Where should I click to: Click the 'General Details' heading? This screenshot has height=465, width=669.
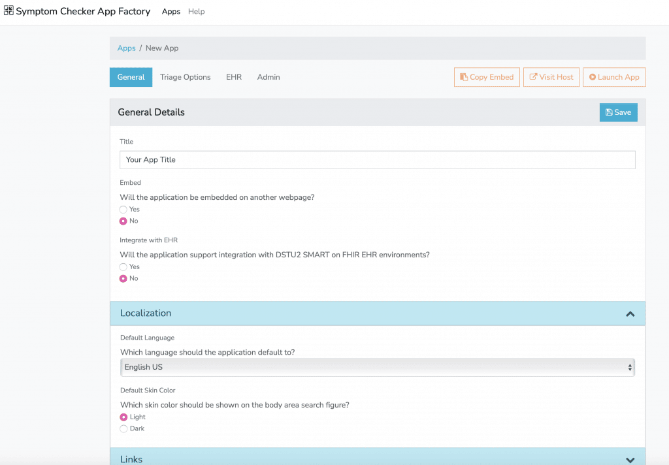151,112
